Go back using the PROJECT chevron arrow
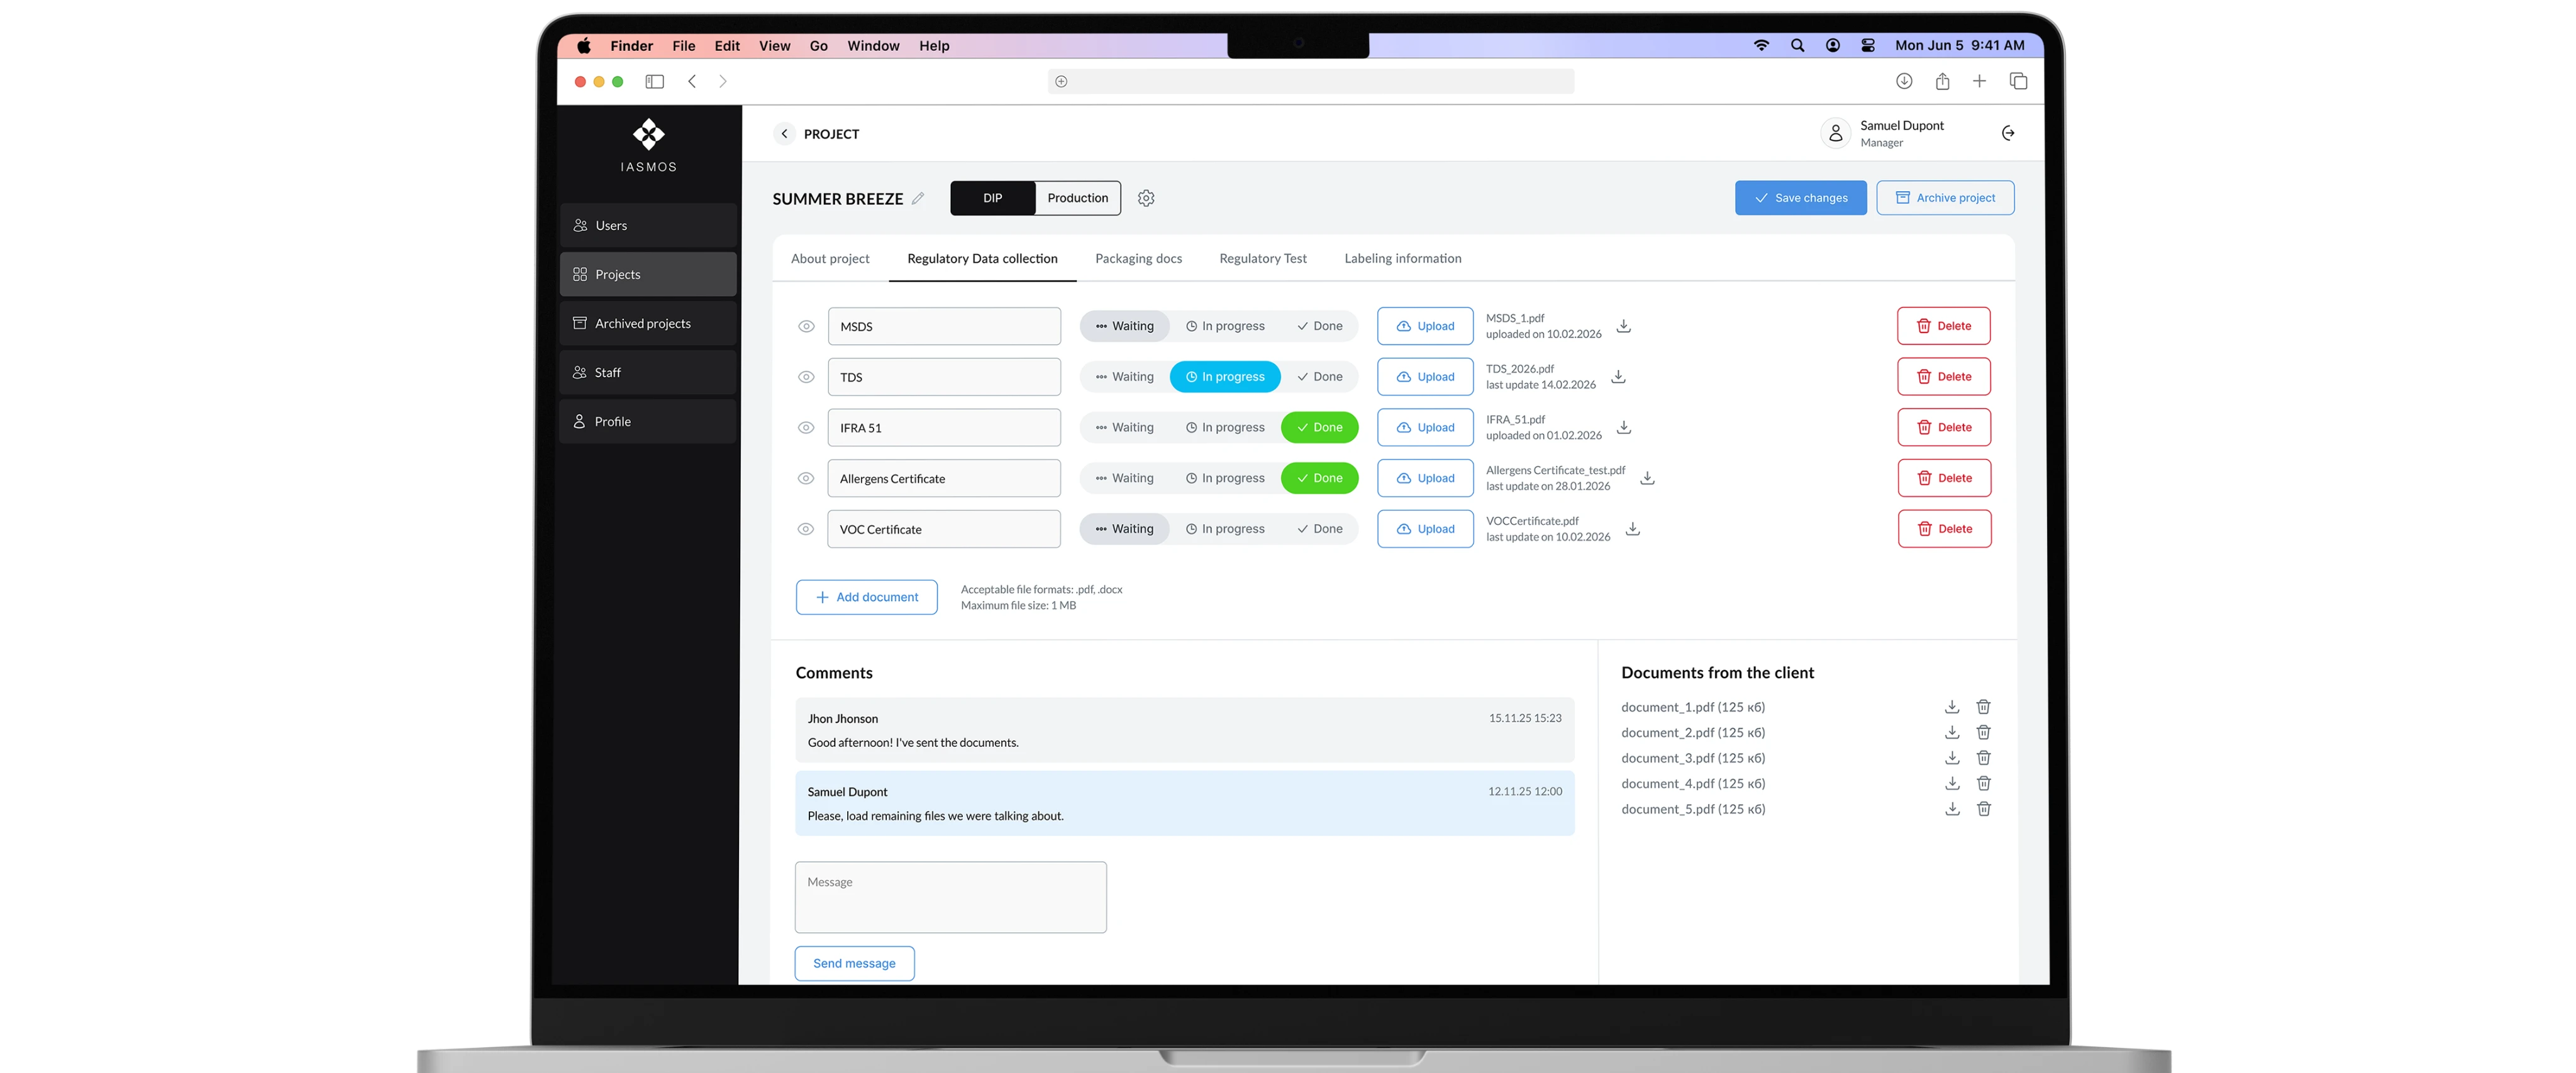Image resolution: width=2576 pixels, height=1073 pixels. 784,134
